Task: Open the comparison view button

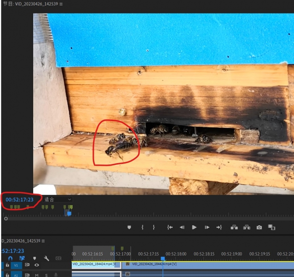Action: coord(272,227)
